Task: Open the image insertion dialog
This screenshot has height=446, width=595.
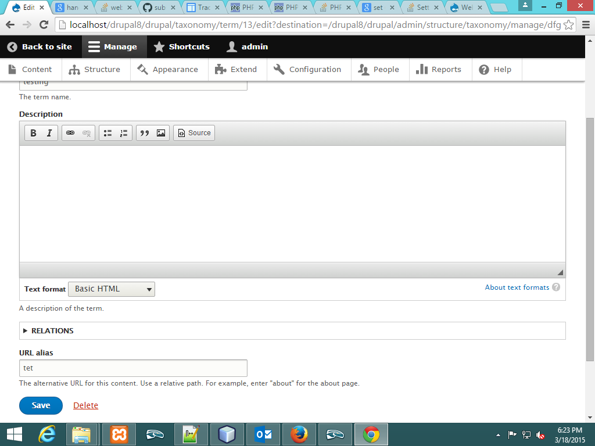Action: pos(160,132)
